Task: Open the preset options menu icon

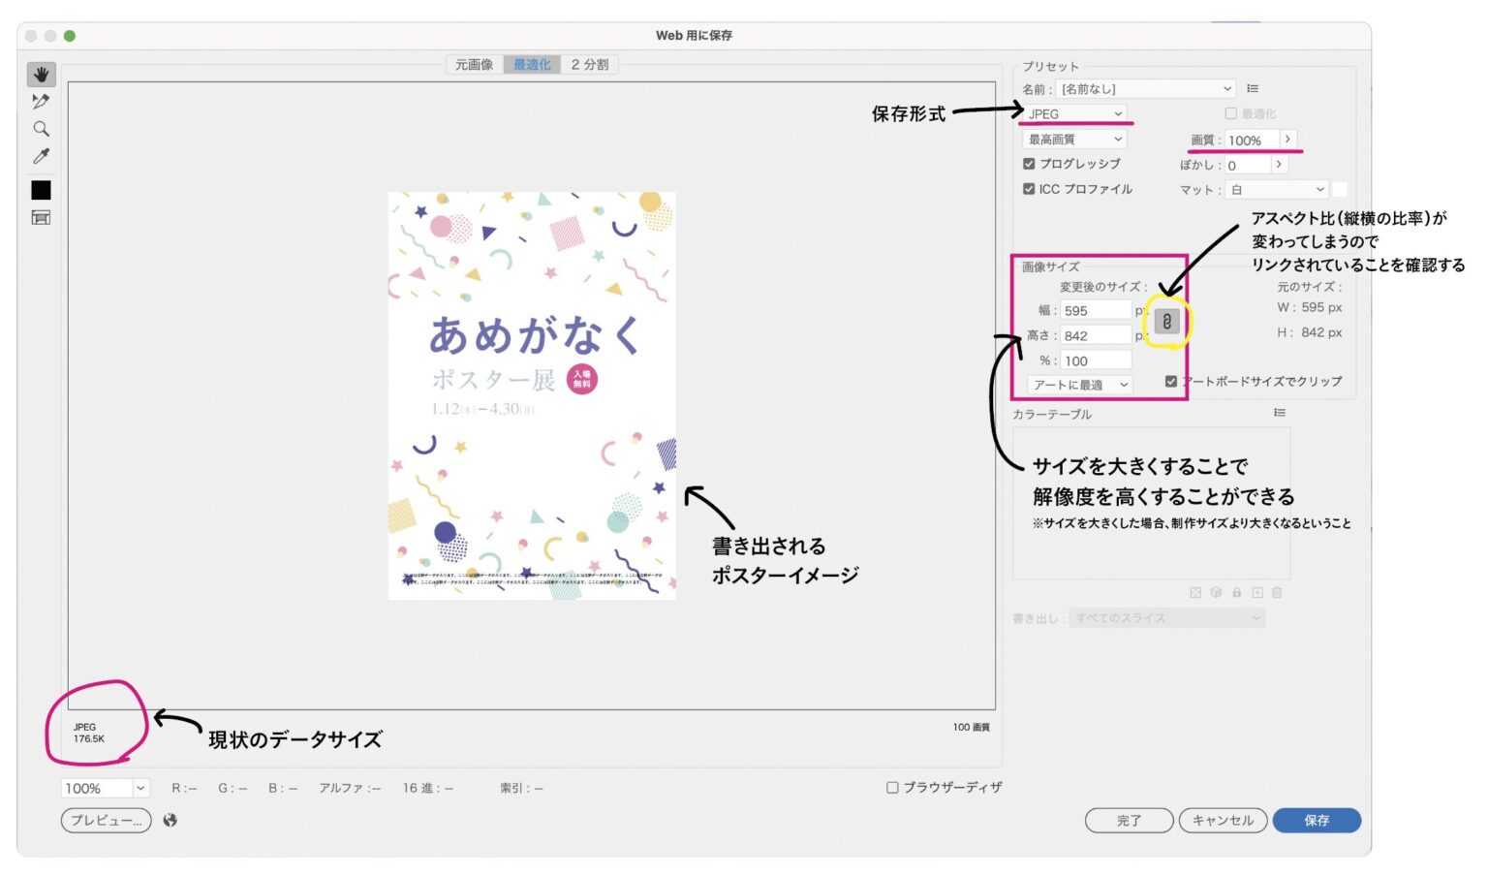Action: coord(1253,88)
